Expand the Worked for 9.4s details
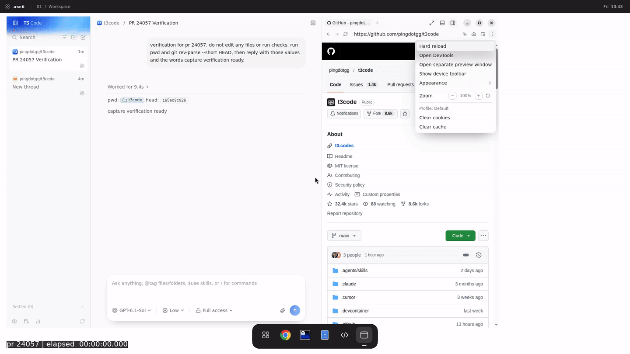Viewport: 630px width, 354px height. (x=128, y=87)
